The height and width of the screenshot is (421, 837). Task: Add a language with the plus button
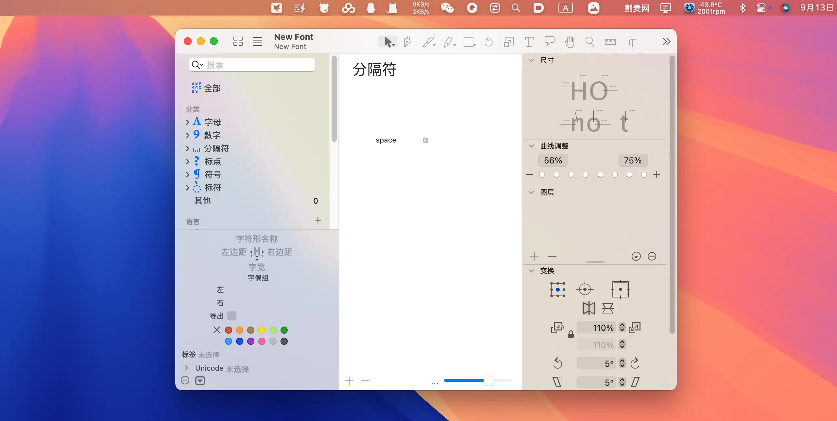(x=318, y=220)
